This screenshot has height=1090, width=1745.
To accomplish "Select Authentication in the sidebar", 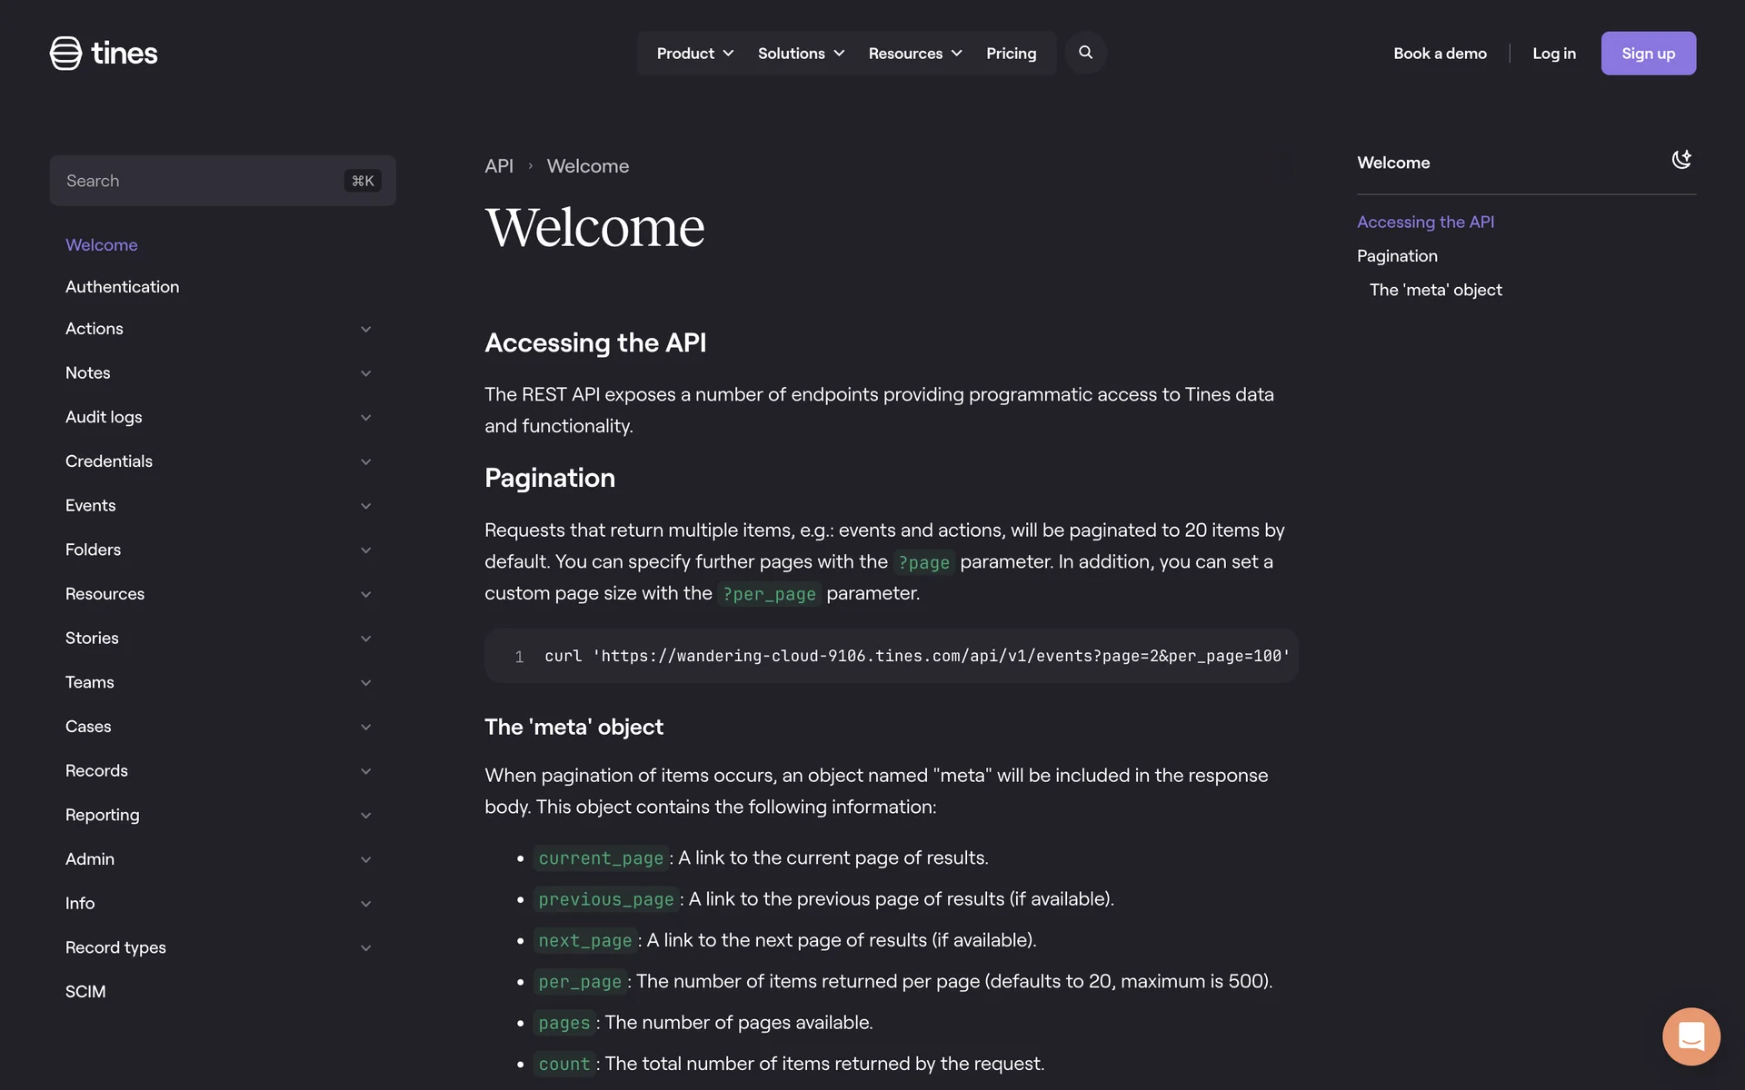I will point(123,287).
